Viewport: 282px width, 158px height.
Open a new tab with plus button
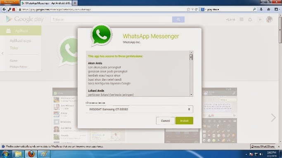point(75,3)
